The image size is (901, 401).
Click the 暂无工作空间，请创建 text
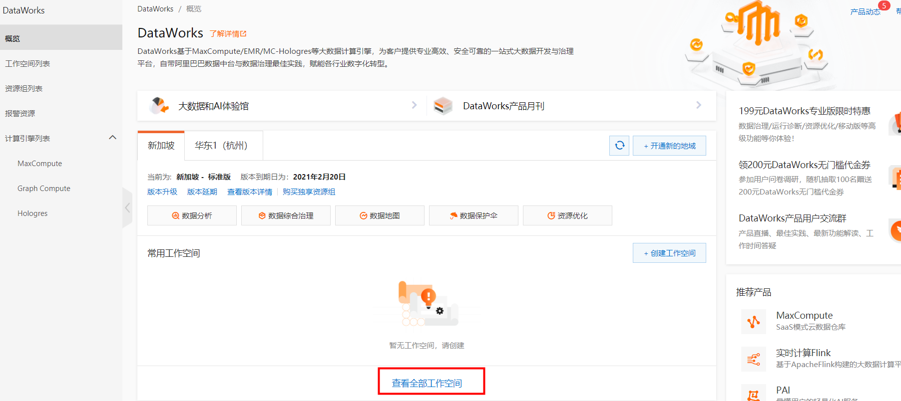tap(427, 346)
